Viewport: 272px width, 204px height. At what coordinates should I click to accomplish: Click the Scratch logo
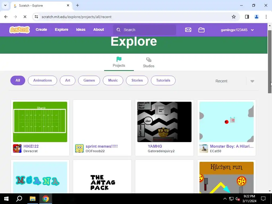coord(19,30)
